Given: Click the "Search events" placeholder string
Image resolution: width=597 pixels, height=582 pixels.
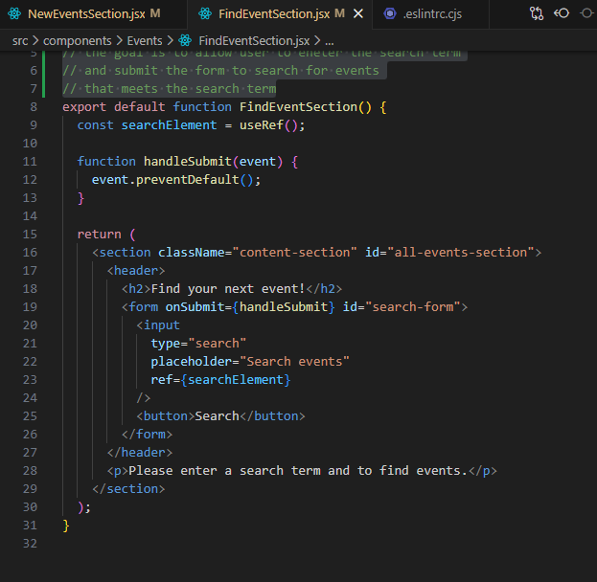Looking at the screenshot, I should [x=296, y=361].
